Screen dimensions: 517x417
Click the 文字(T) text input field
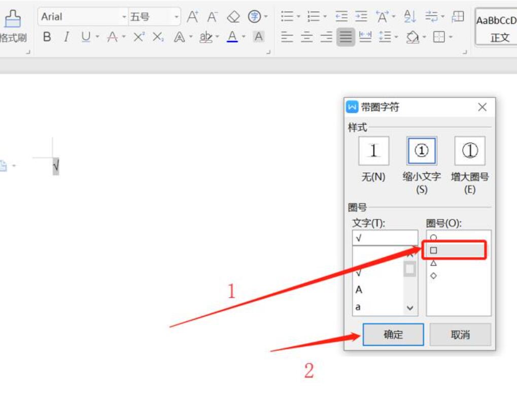pos(385,238)
